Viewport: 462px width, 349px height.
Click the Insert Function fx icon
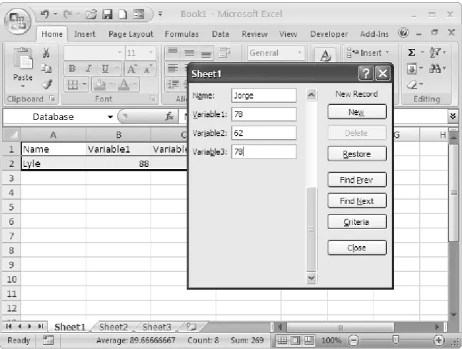click(x=169, y=116)
